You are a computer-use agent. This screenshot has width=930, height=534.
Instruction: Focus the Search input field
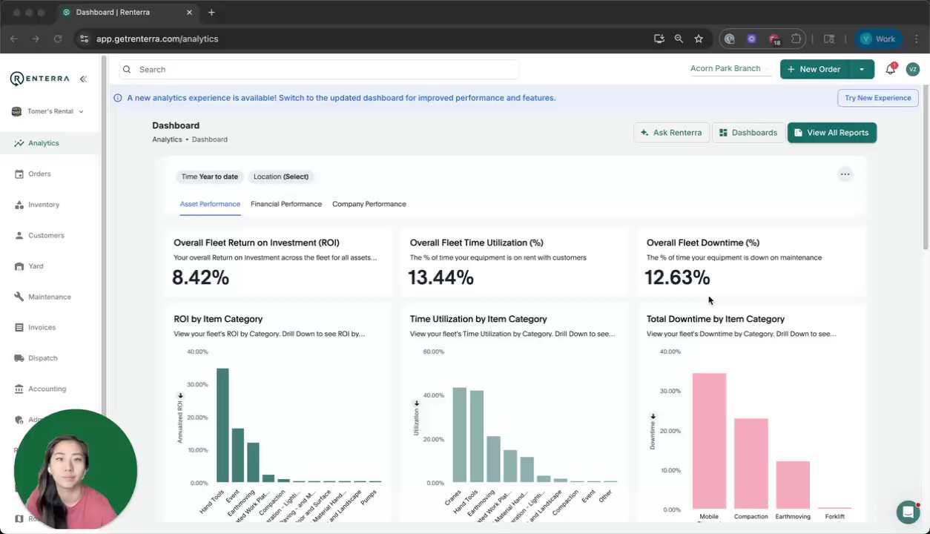coord(319,69)
